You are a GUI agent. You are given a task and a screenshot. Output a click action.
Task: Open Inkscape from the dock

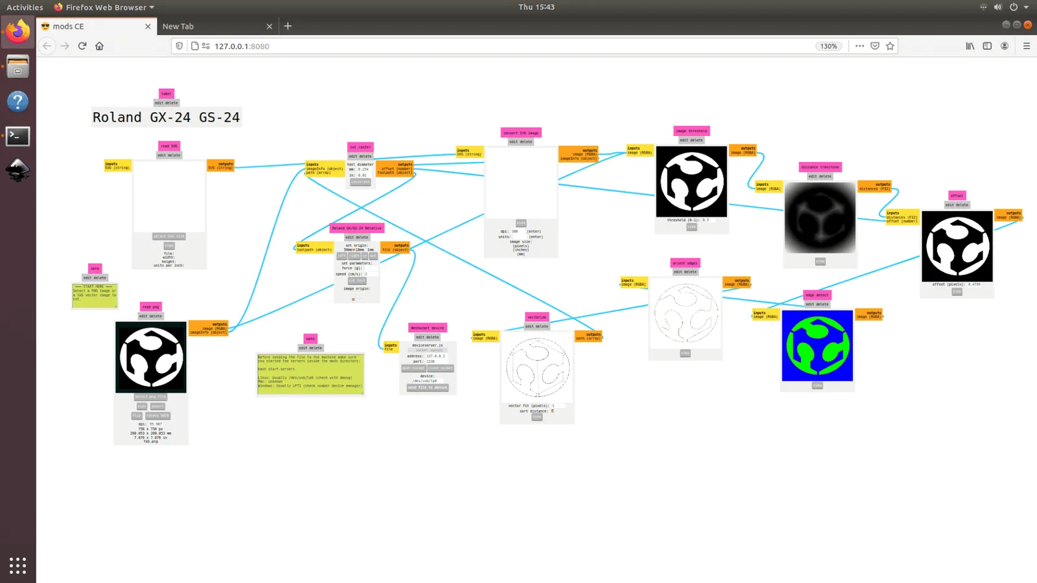[17, 170]
